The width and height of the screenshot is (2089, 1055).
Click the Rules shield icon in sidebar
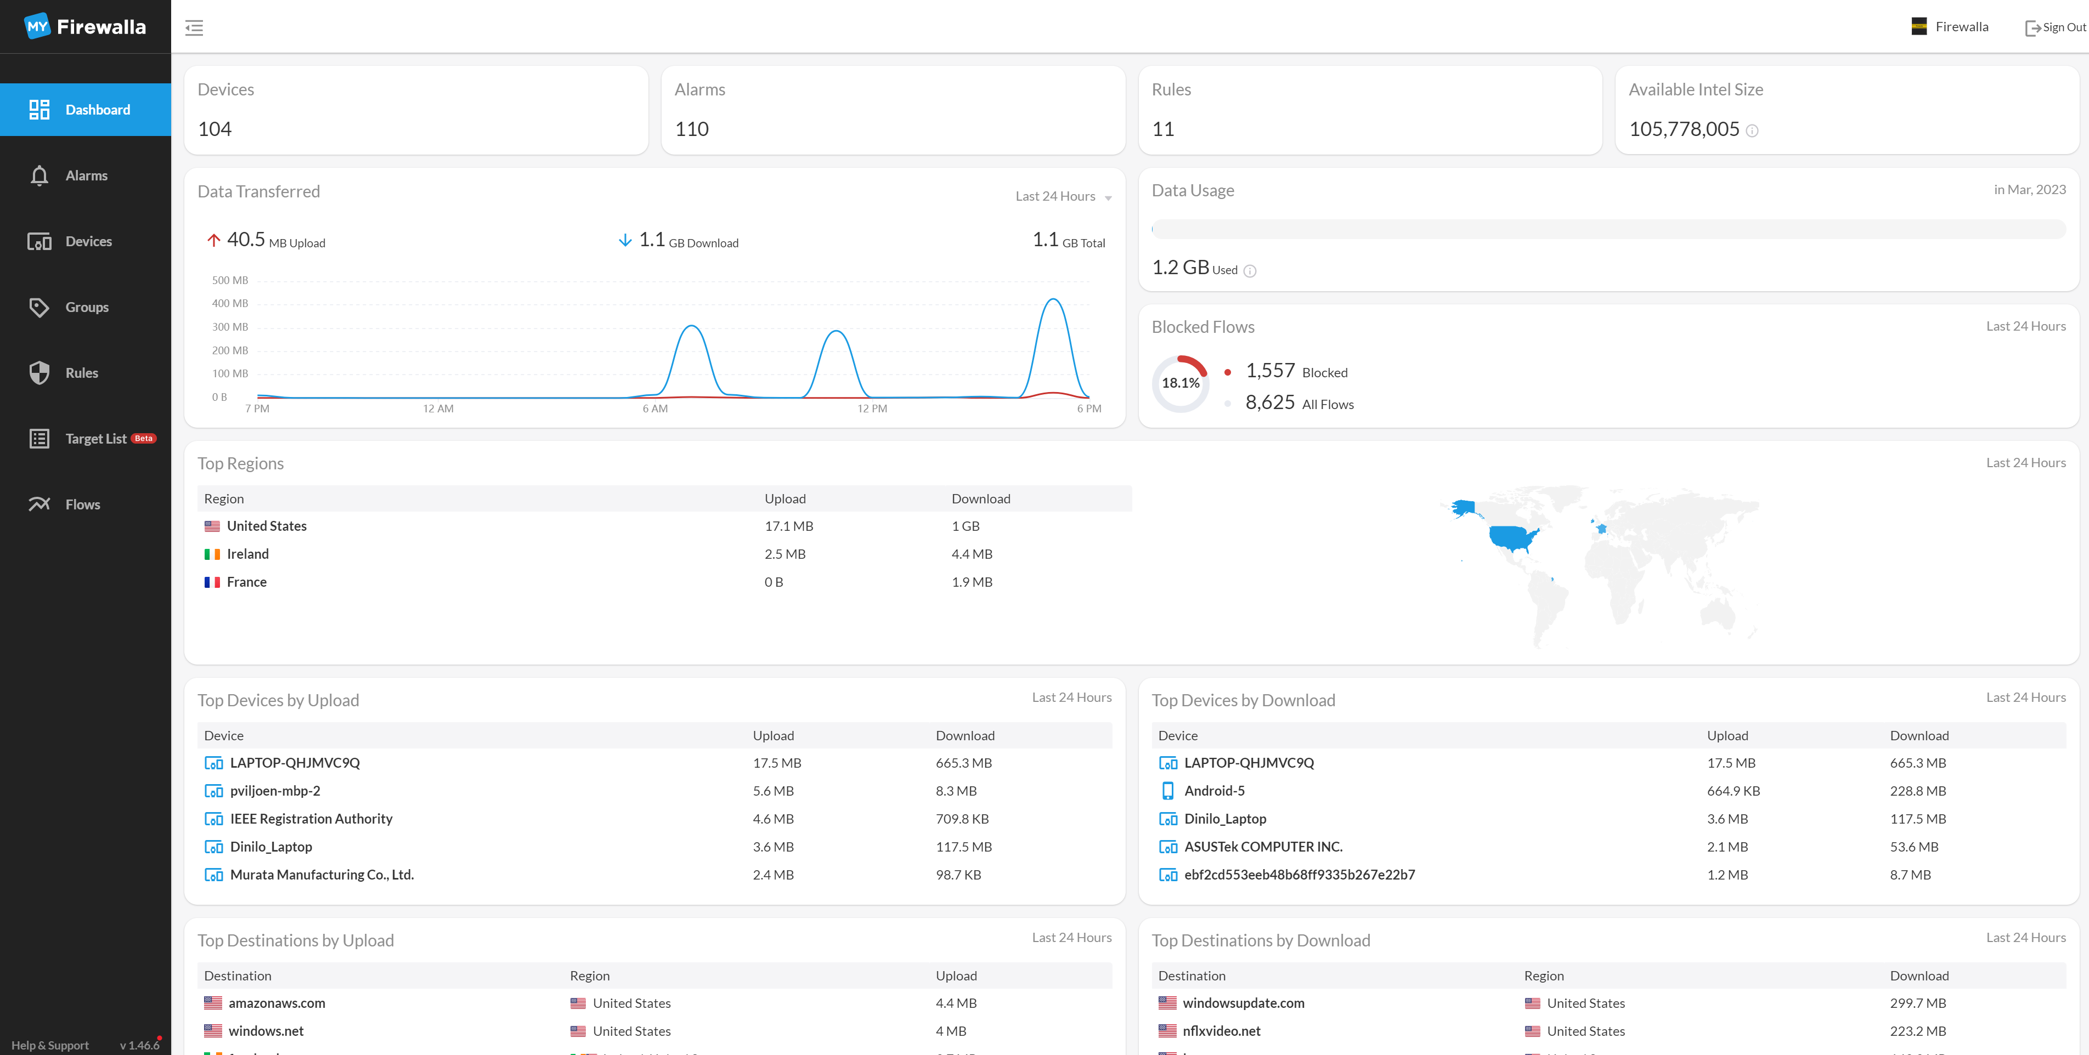(x=39, y=373)
